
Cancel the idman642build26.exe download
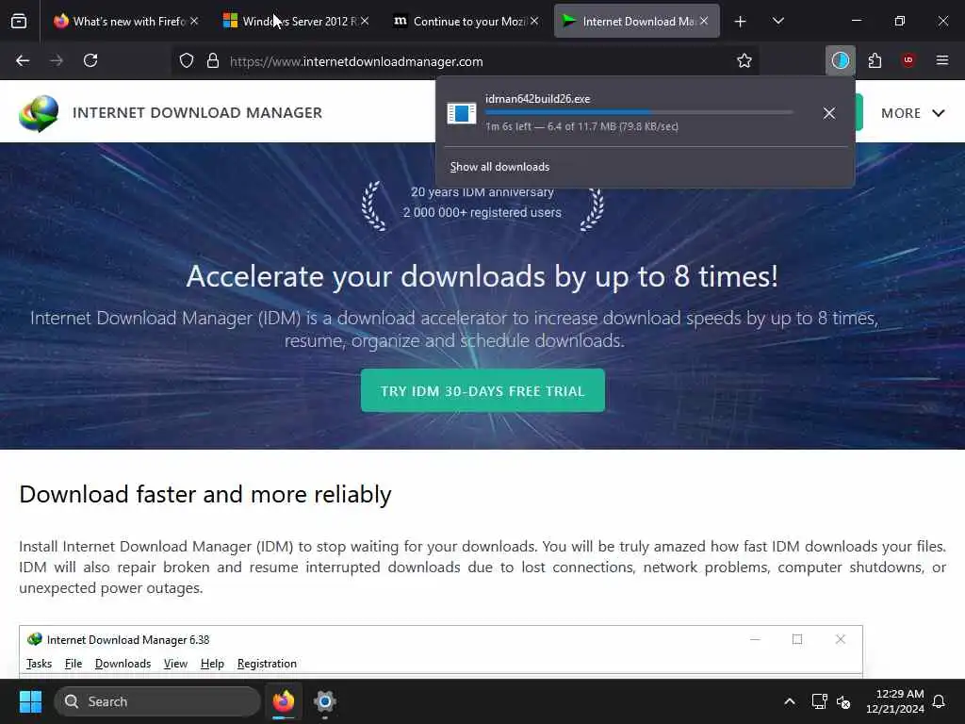(x=829, y=113)
